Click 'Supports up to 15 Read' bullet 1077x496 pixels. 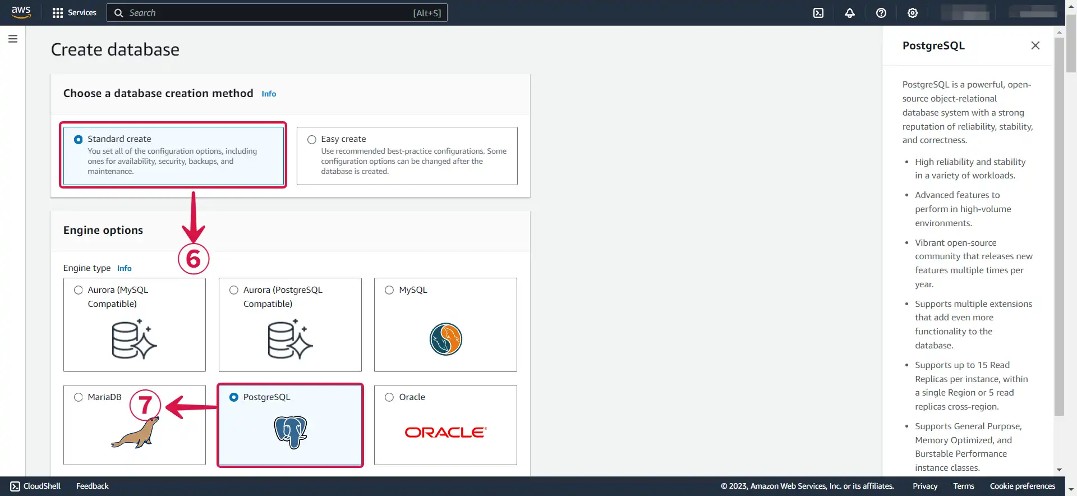pyautogui.click(x=972, y=385)
